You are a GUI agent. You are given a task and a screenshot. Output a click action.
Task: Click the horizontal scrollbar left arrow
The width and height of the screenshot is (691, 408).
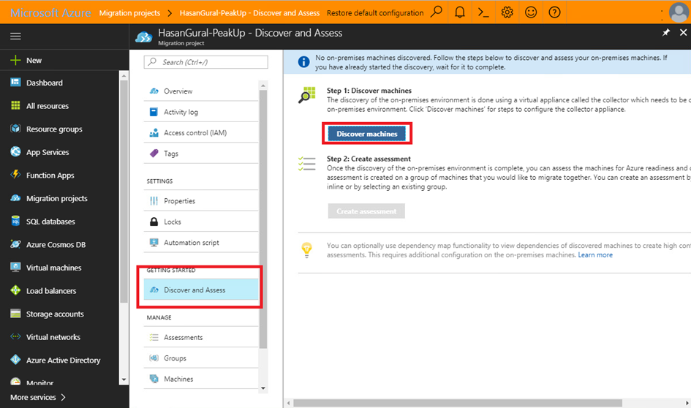(289, 403)
